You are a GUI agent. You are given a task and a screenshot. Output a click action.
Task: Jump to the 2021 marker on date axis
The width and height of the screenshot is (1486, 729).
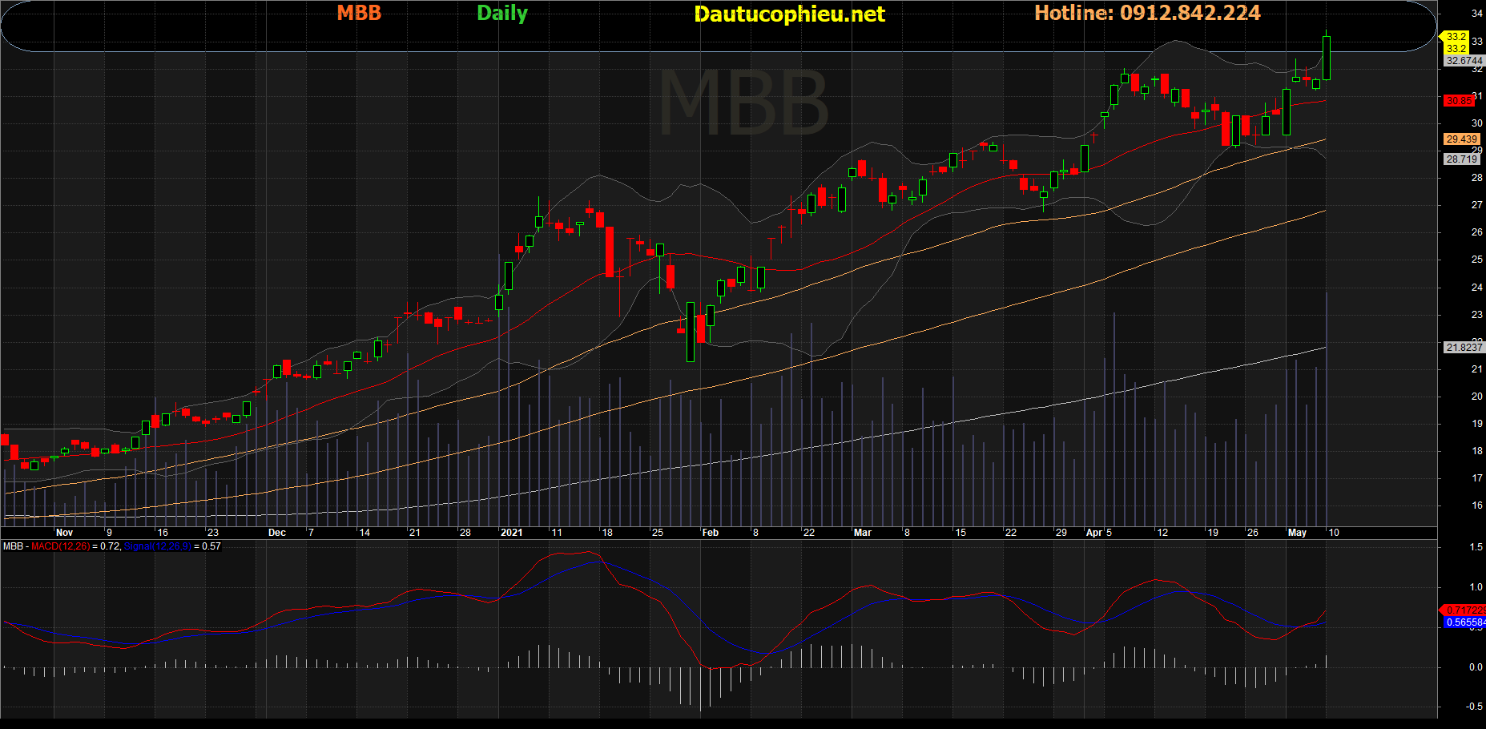click(x=511, y=533)
